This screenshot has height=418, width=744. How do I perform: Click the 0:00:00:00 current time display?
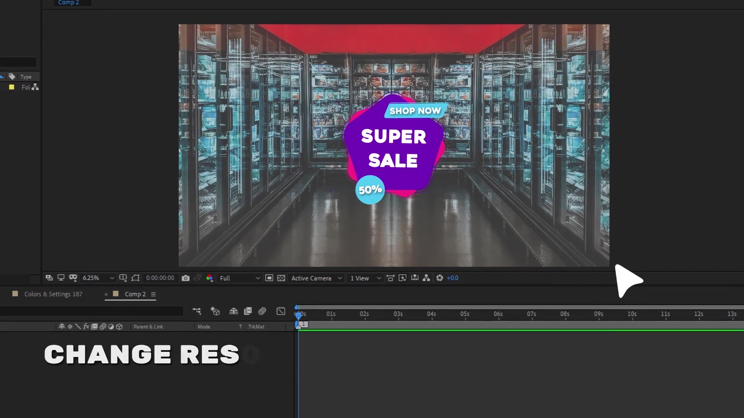(160, 278)
